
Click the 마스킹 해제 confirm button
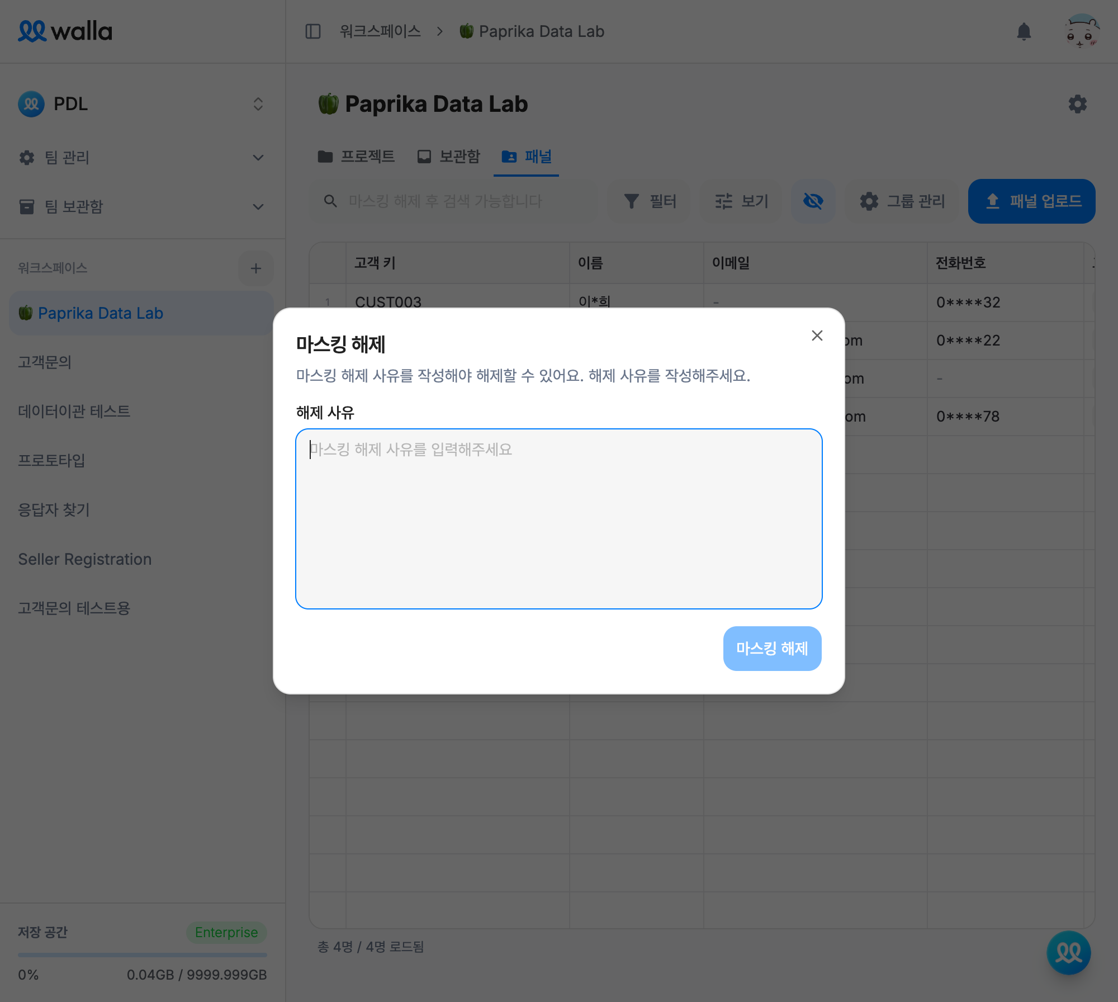[772, 648]
